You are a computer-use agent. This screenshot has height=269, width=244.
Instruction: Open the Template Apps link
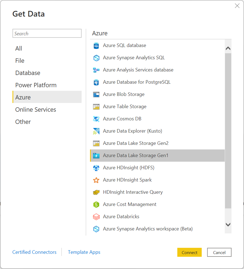[84, 252]
